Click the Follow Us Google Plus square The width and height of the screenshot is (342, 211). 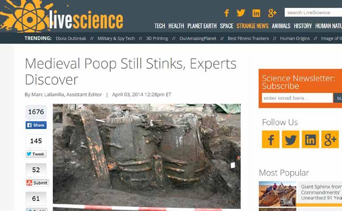coord(330,139)
